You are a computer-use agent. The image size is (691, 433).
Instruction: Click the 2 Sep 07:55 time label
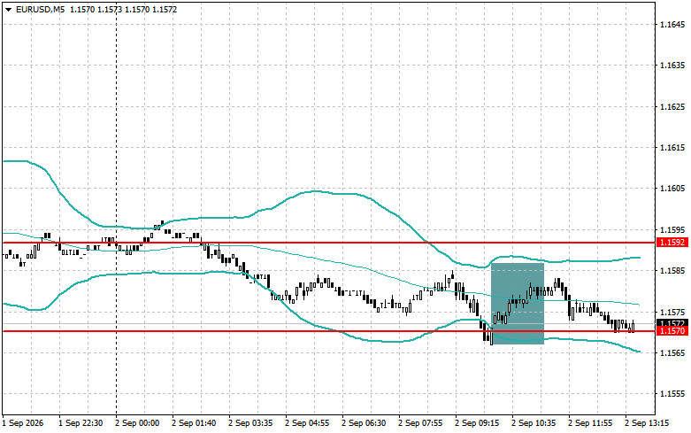click(x=420, y=423)
